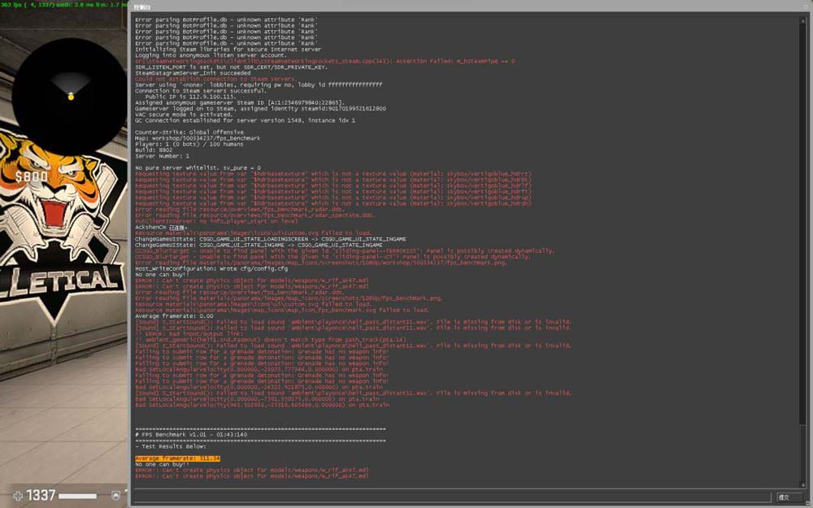Click 'Gameserver logged on to Steam' line

260,109
